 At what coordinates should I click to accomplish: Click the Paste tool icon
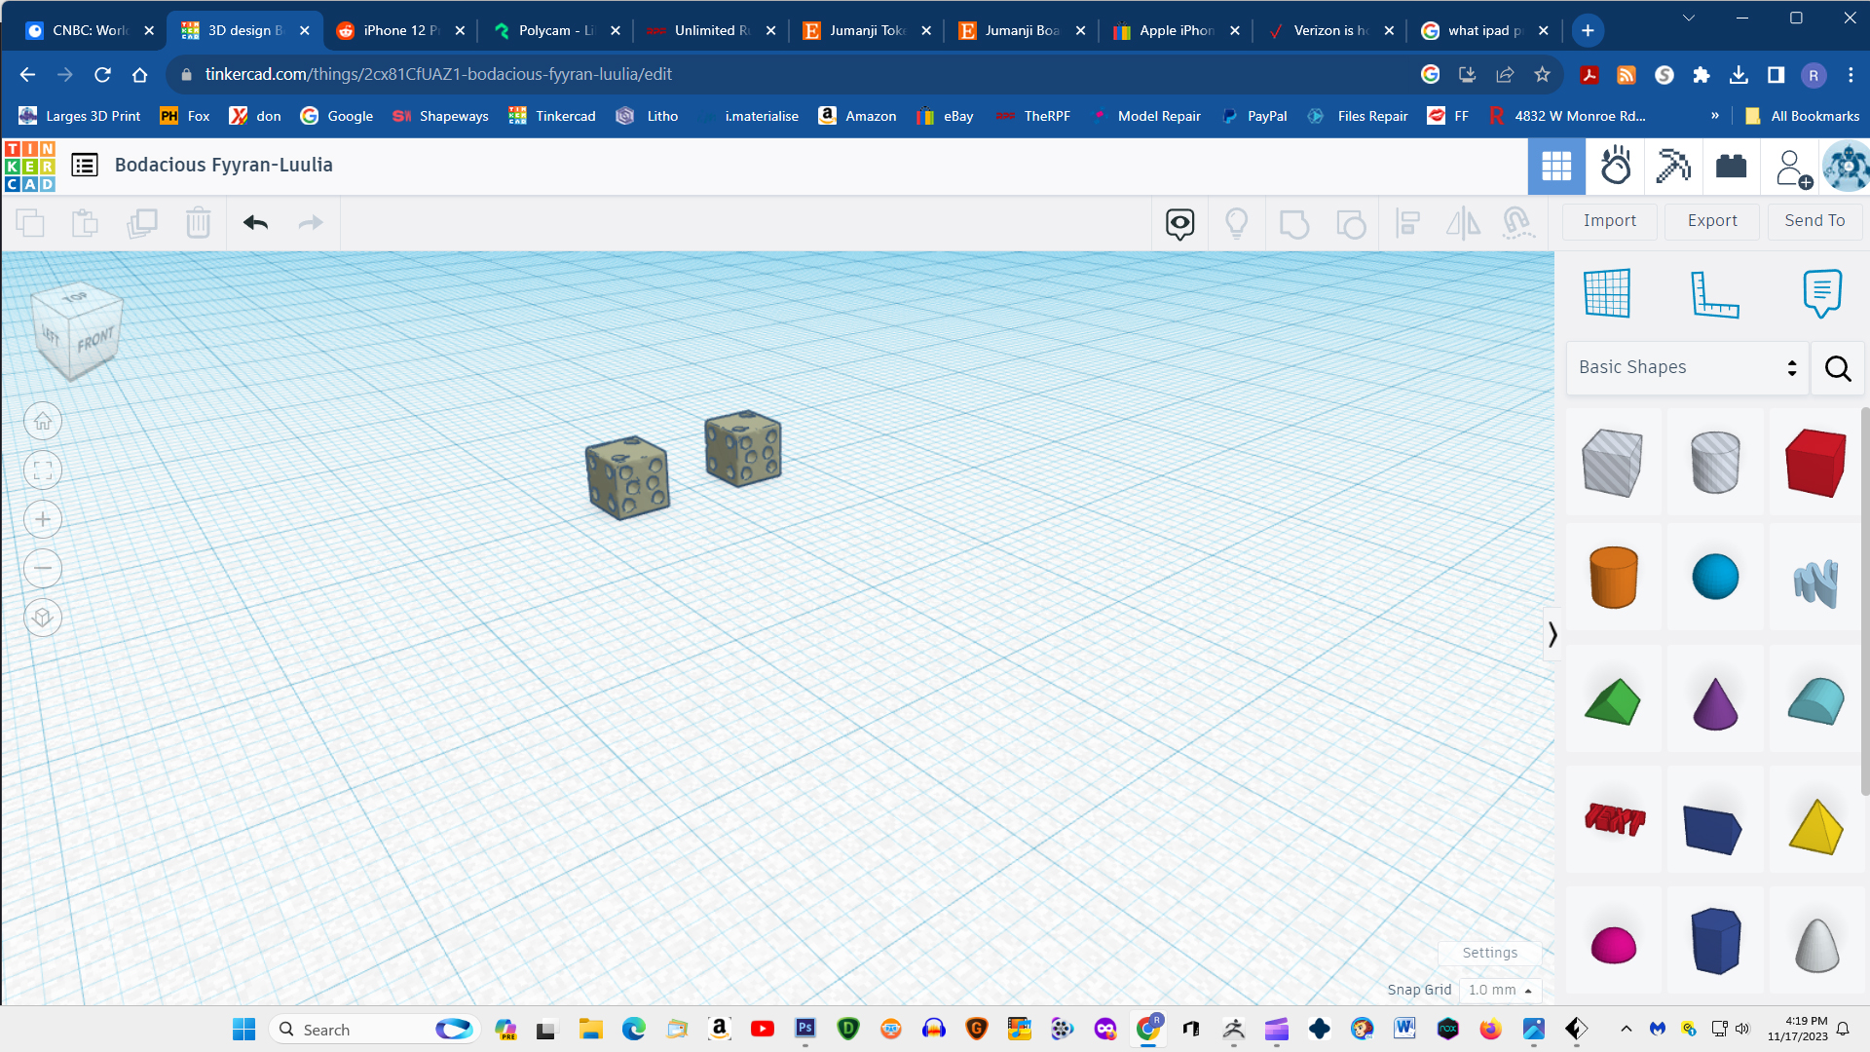click(x=85, y=223)
